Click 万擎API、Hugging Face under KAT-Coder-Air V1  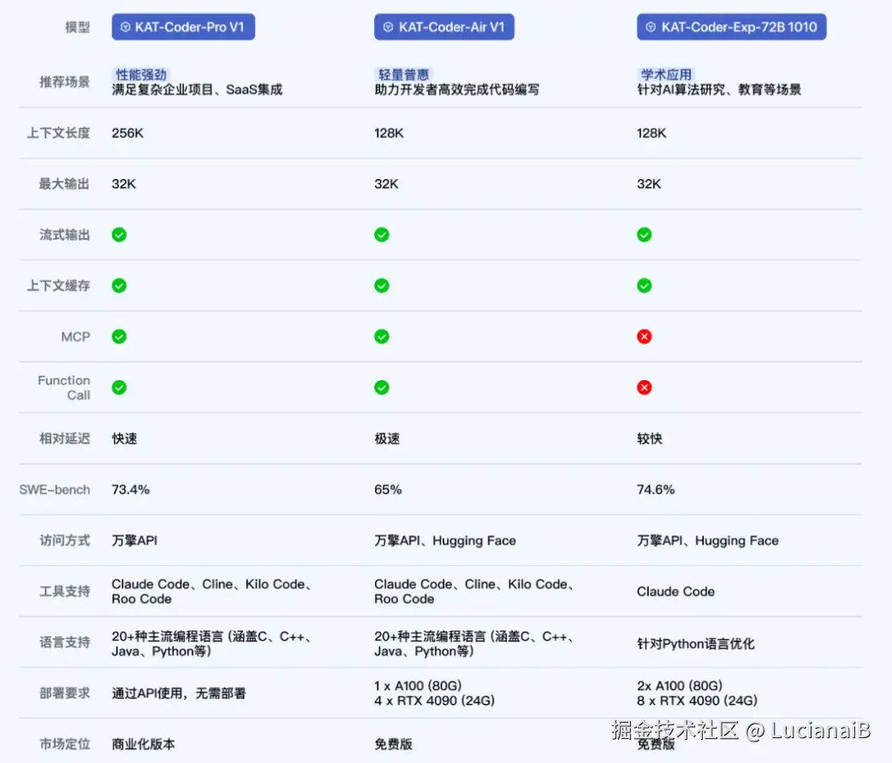(445, 540)
